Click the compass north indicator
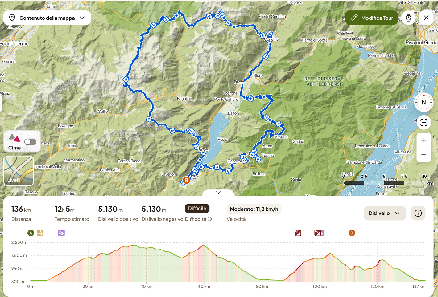This screenshot has width=438, height=297. (x=424, y=102)
